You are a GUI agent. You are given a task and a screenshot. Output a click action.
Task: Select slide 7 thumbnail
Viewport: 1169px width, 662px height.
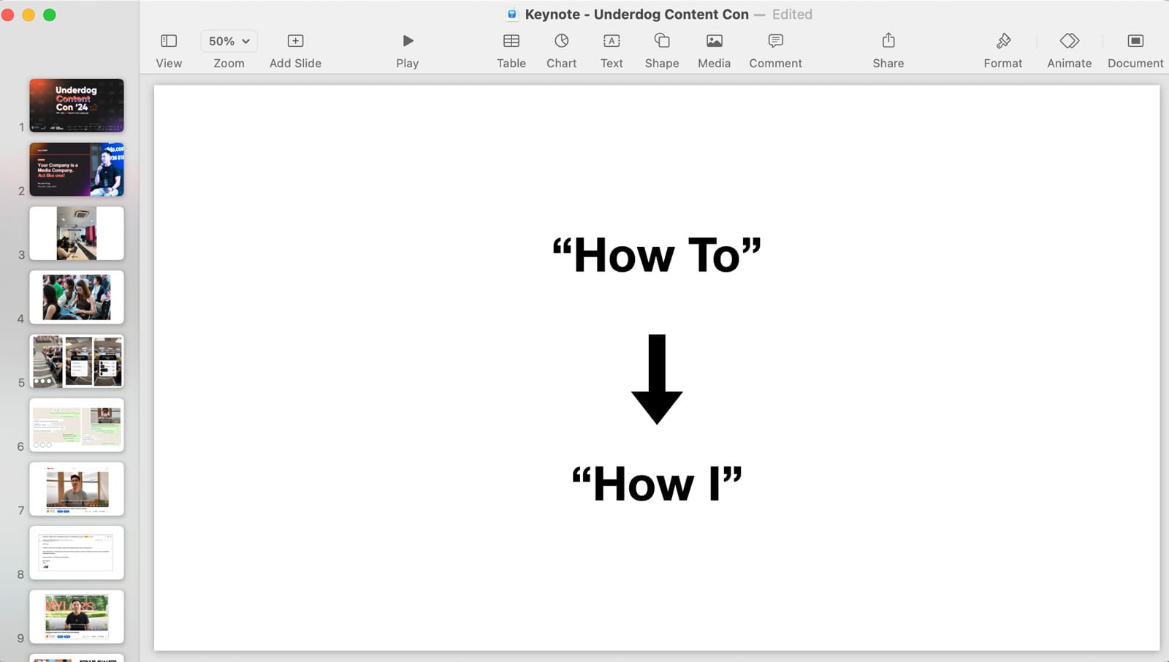(x=77, y=489)
